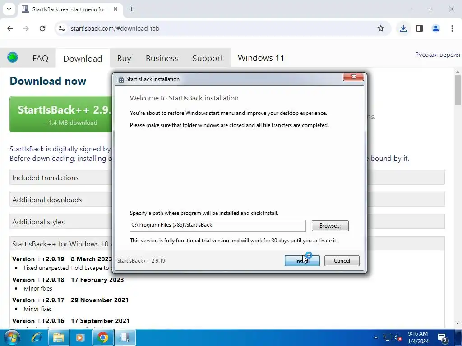Open the Buy tab

(x=124, y=58)
